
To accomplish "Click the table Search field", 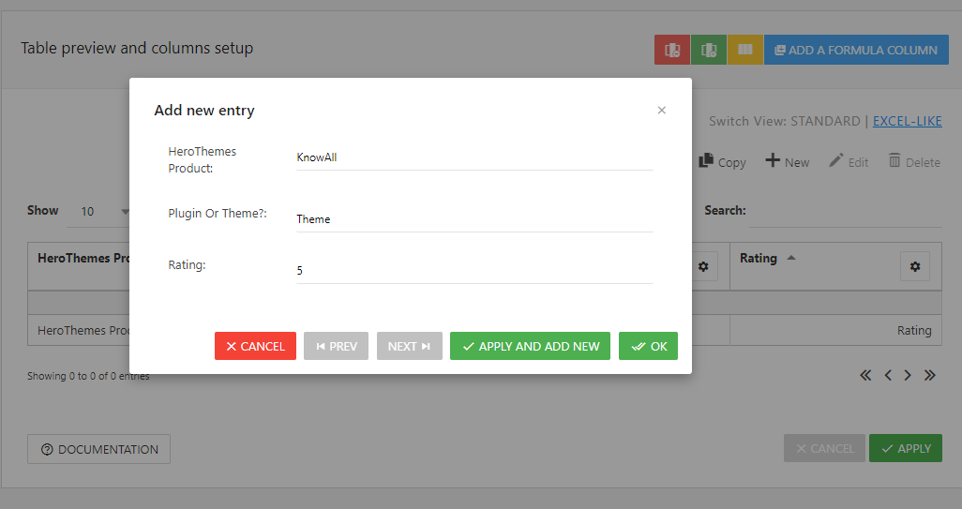I will click(x=846, y=212).
